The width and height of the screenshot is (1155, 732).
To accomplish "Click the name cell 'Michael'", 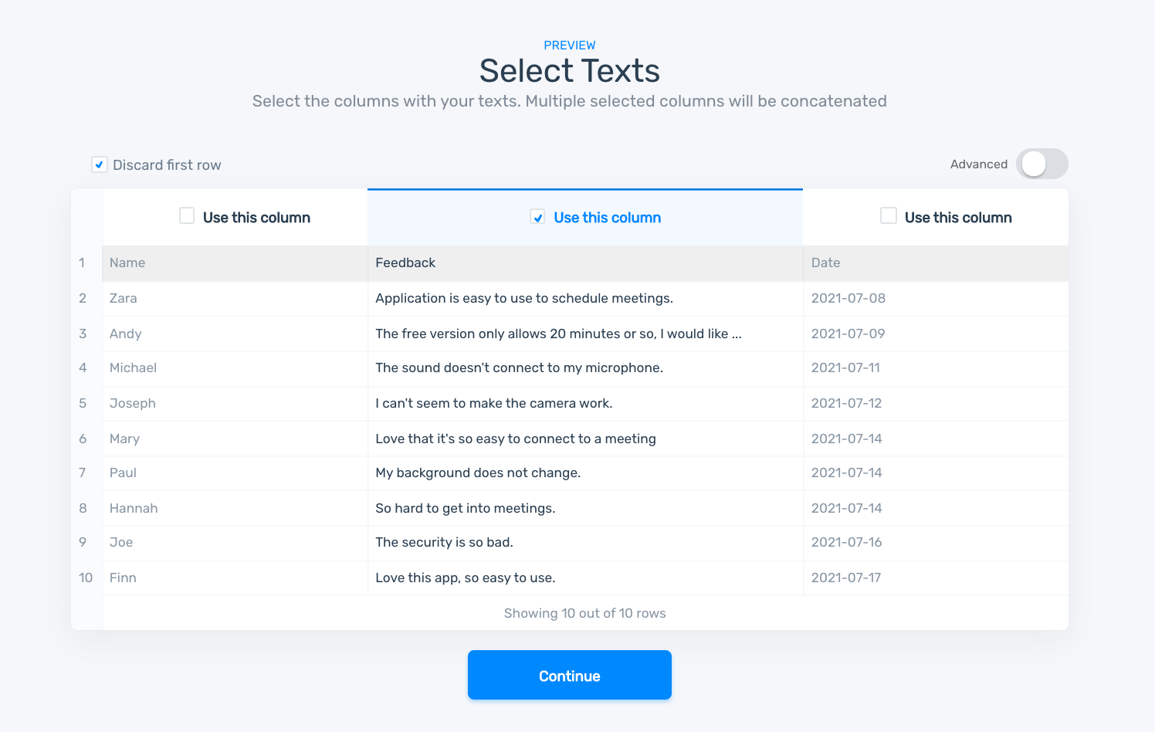I will [x=133, y=368].
